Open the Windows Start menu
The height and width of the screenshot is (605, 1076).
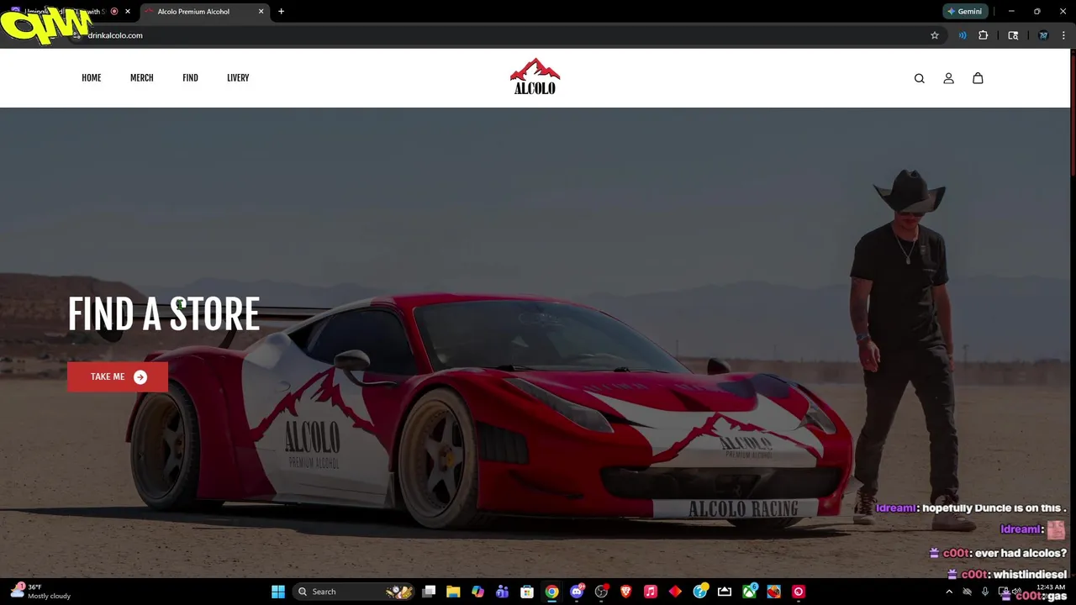(x=278, y=592)
